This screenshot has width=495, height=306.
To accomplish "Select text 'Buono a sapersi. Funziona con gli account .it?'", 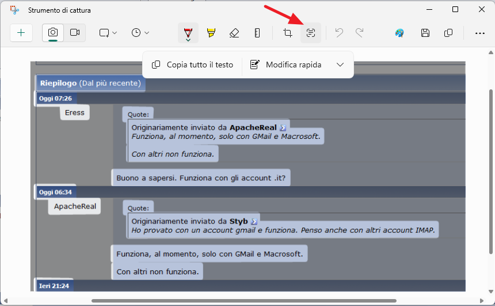I will [x=201, y=178].
